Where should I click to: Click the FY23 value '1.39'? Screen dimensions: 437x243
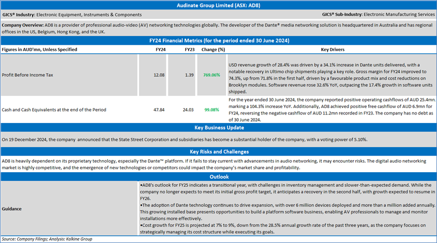(x=189, y=75)
